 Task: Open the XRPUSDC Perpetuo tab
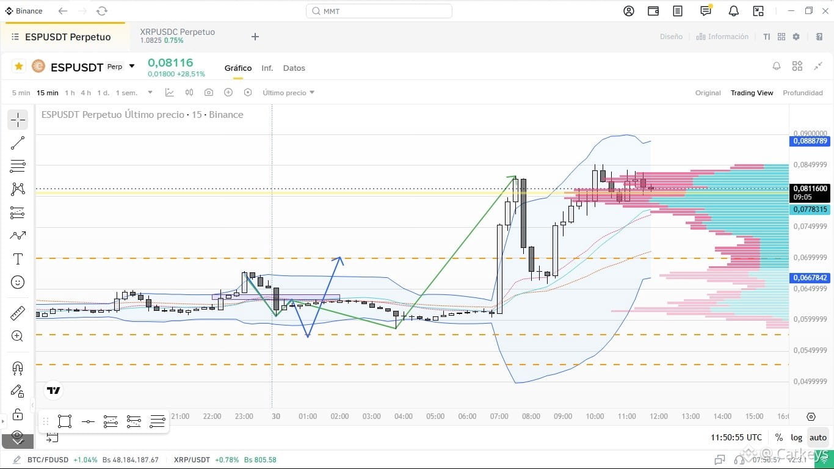(178, 36)
